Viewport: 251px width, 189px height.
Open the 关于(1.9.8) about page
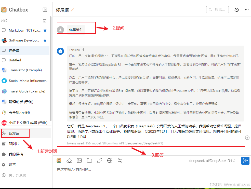pos(26,175)
